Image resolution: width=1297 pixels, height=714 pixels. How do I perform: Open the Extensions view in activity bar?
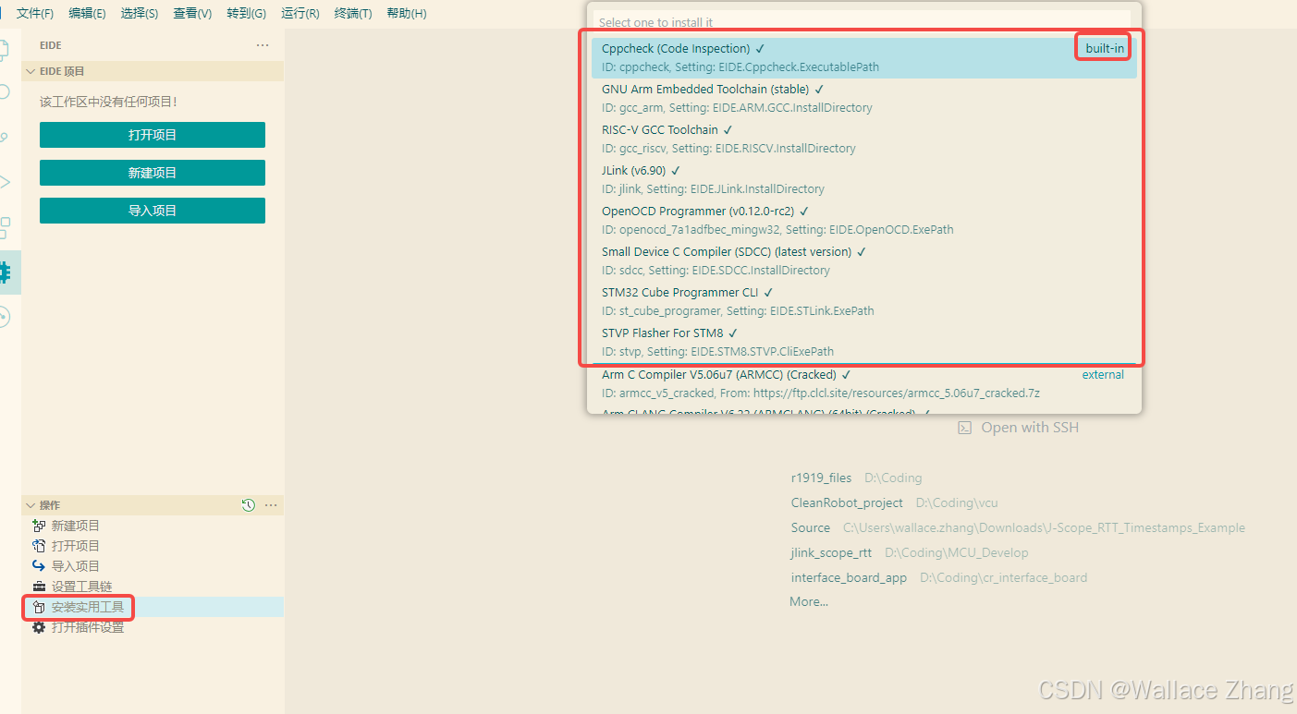4,226
